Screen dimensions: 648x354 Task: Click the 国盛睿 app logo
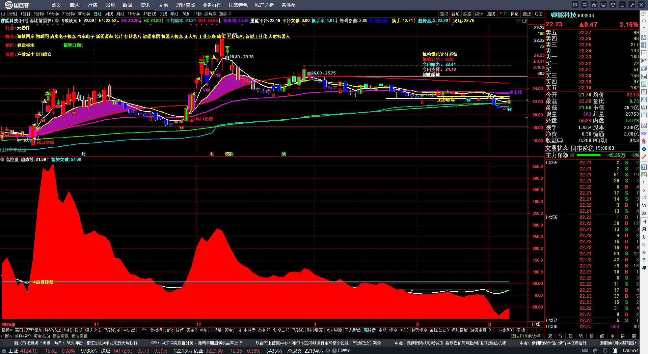pos(17,5)
